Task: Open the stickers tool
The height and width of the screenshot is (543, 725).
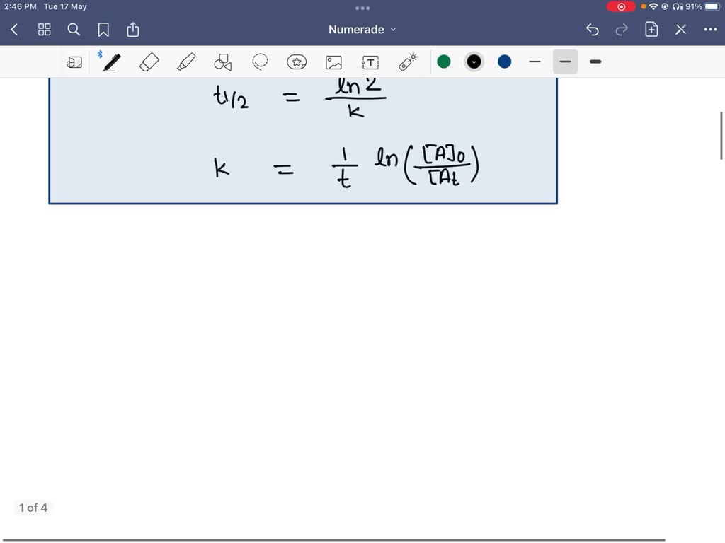Action: 297,62
